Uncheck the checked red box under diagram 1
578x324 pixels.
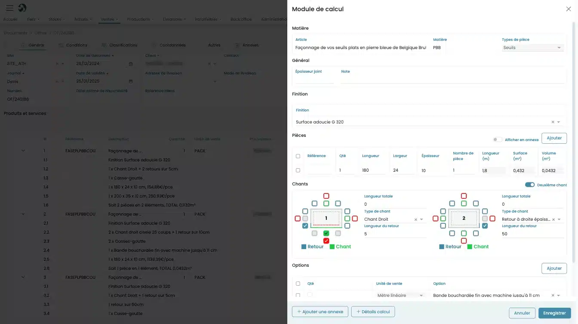326,241
